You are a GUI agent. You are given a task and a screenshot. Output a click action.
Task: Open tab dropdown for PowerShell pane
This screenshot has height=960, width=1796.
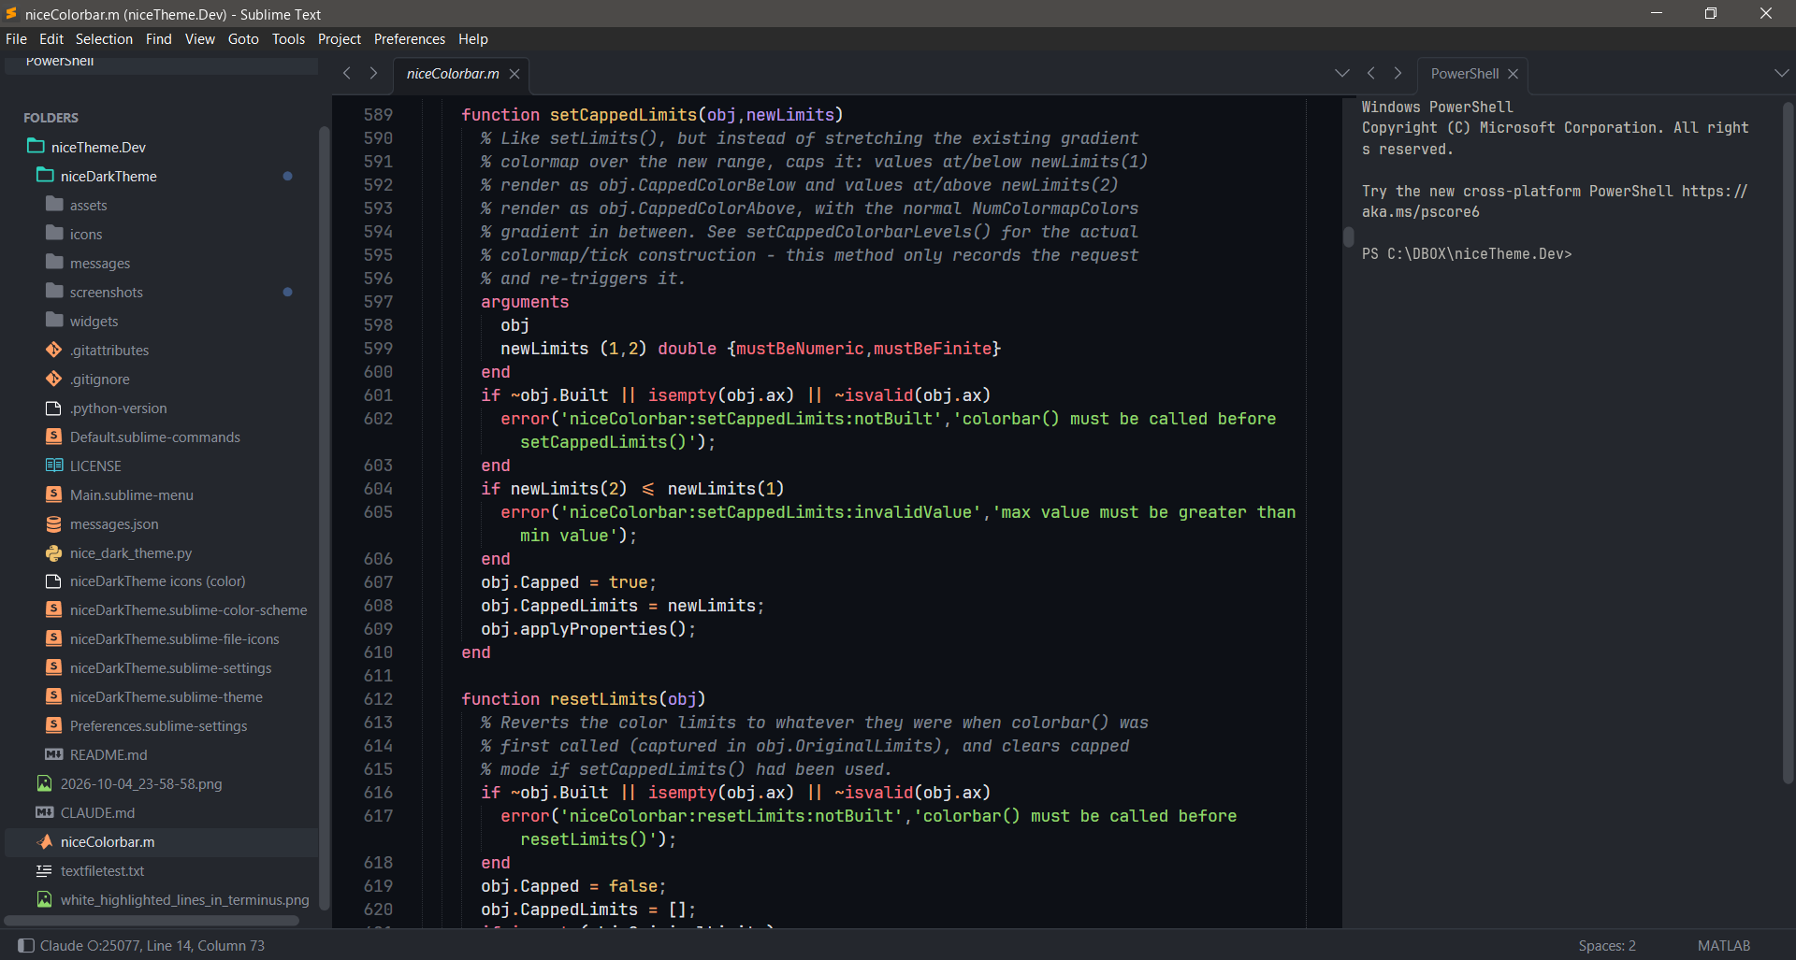tap(1781, 73)
